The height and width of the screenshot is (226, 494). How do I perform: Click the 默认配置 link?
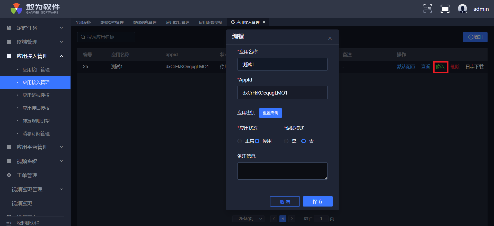click(x=406, y=67)
